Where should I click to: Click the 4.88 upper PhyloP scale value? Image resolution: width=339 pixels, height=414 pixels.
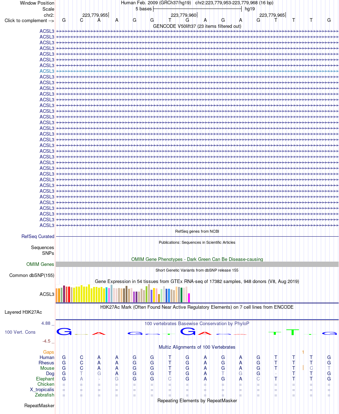point(46,323)
